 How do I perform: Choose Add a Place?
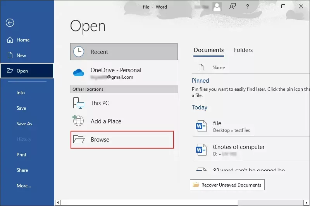(x=124, y=121)
